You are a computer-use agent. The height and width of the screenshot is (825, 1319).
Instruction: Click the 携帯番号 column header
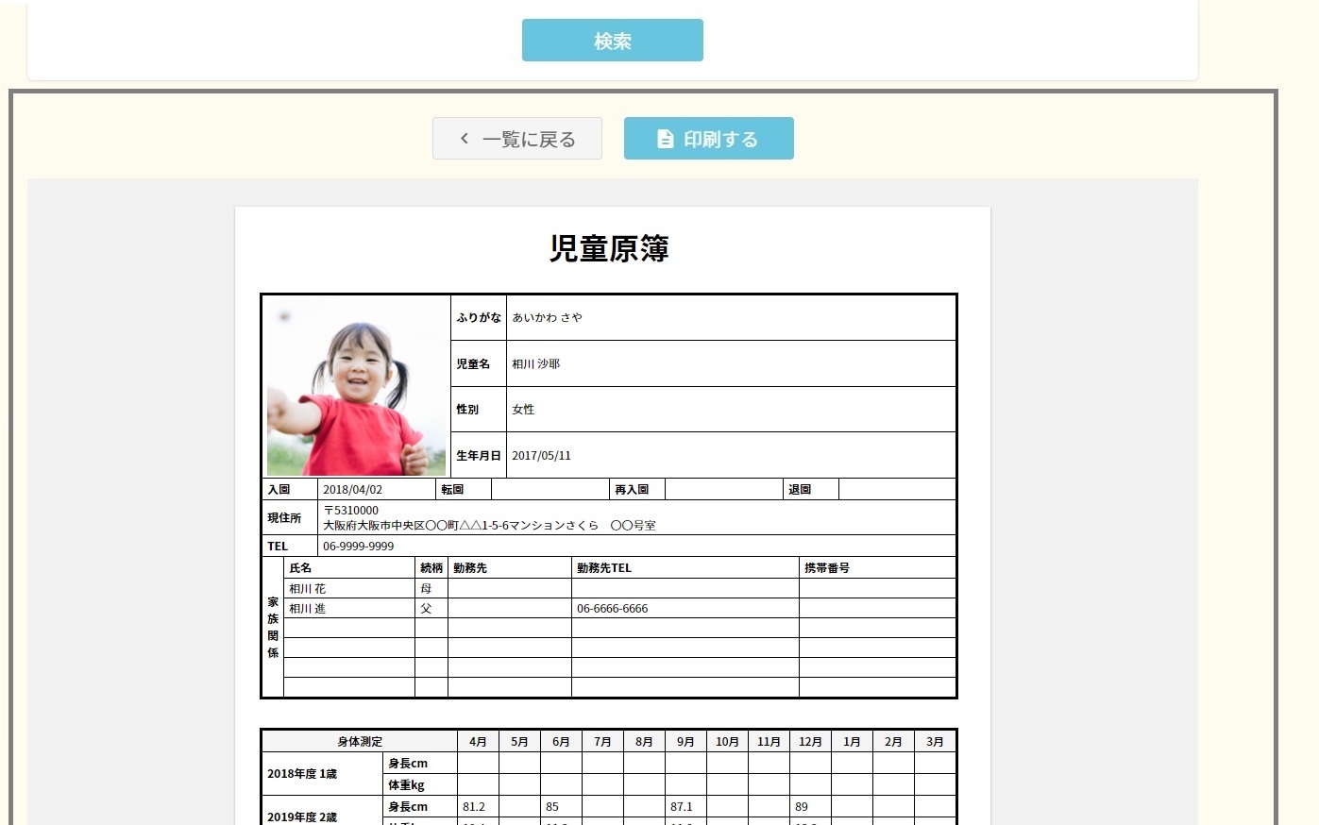point(827,567)
